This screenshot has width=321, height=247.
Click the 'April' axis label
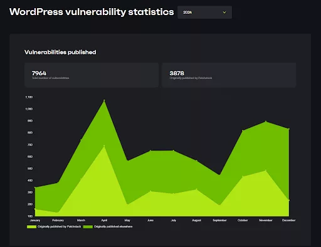coord(104,220)
